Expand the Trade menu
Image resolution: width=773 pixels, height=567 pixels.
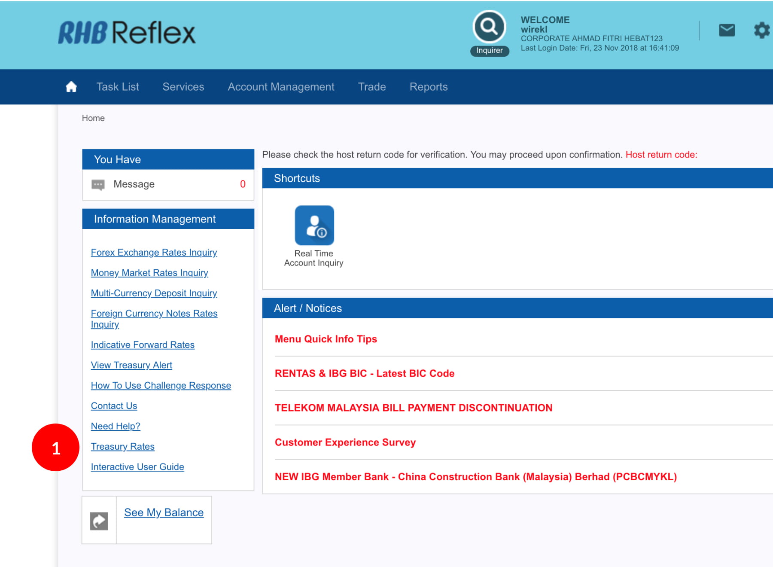(372, 87)
